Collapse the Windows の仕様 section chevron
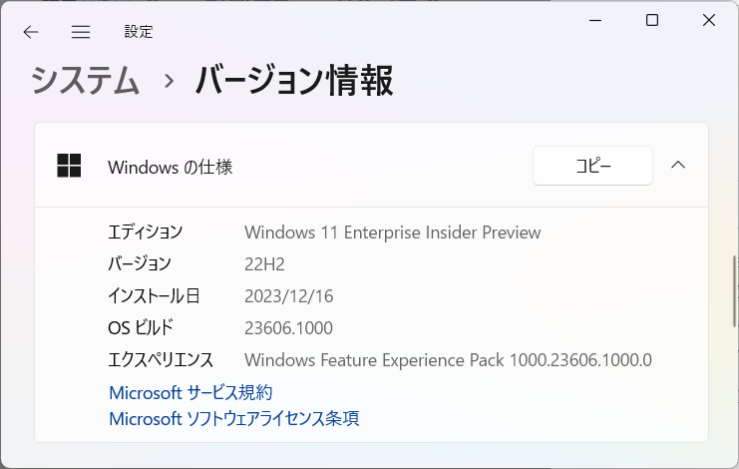Screen dimensions: 739x469 678,165
